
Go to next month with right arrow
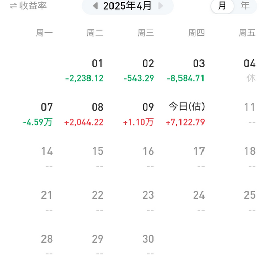point(161,6)
